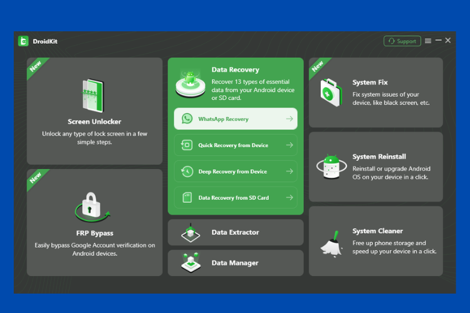Open Data Recovery from SD Card
The width and height of the screenshot is (470, 313).
236,197
